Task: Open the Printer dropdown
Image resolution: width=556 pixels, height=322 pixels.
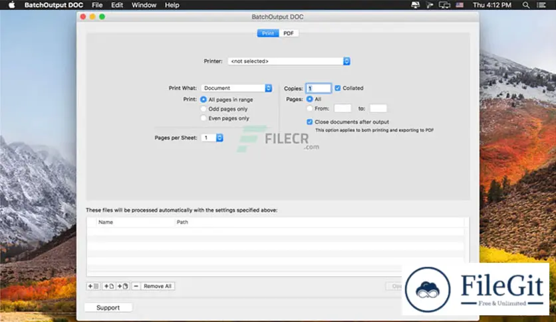Action: point(289,61)
